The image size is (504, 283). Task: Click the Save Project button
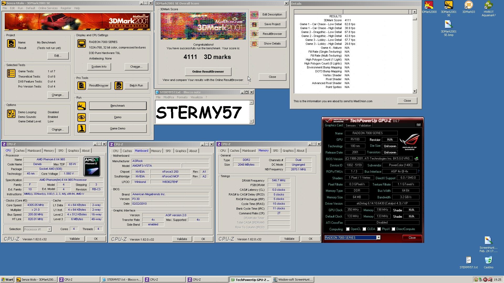pos(272,24)
